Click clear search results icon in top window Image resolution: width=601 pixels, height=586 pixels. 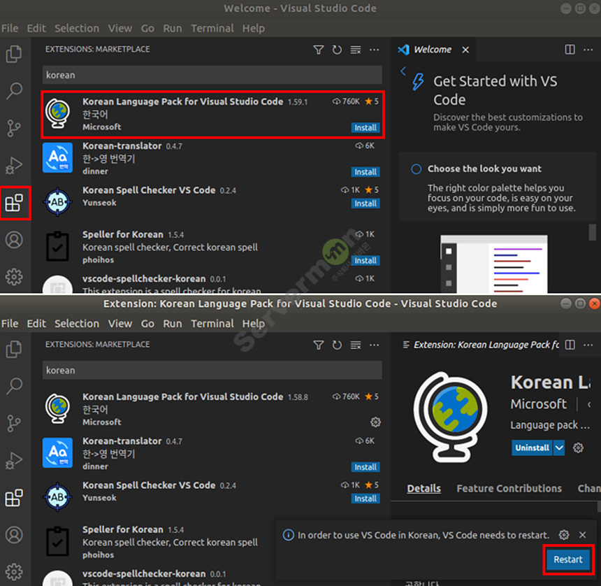pyautogui.click(x=356, y=50)
